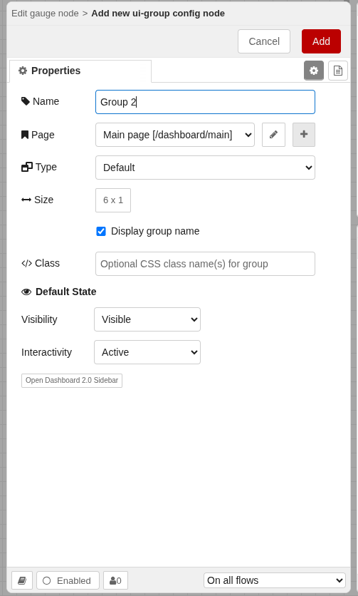Click the eye icon beside Default State
This screenshot has height=596, width=358.
point(26,292)
